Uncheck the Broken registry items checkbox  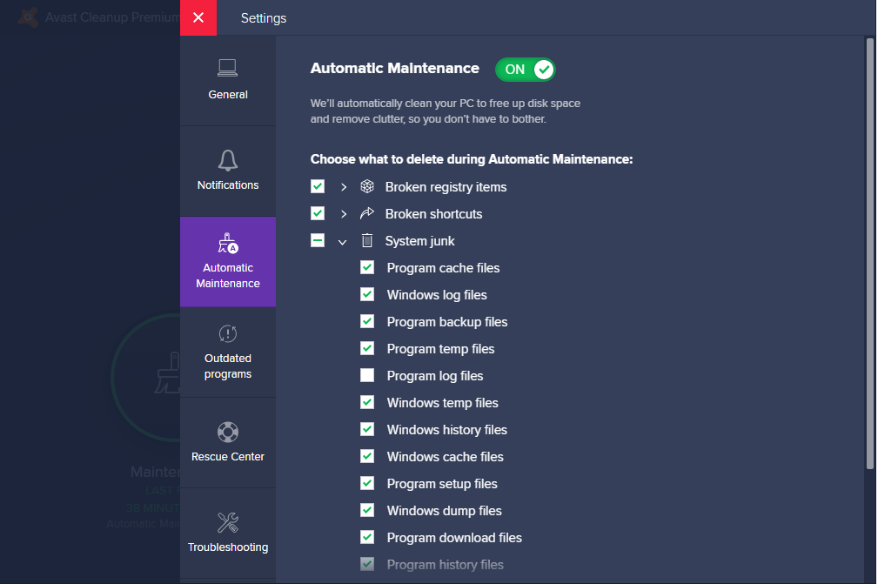click(x=318, y=186)
